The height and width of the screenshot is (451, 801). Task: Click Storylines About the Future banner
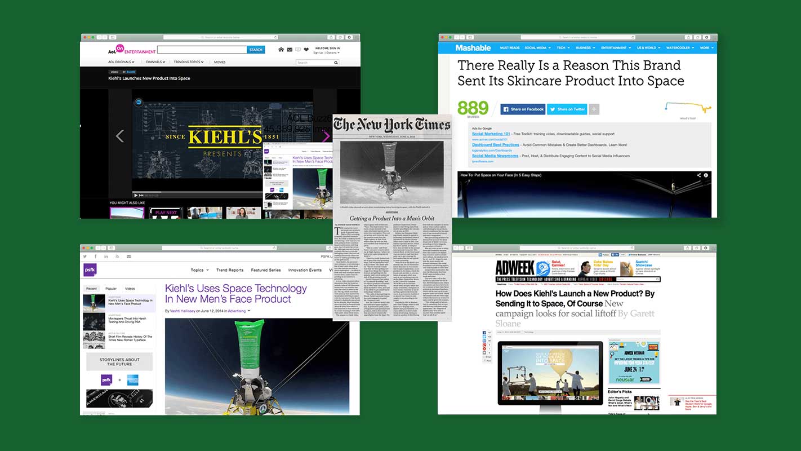coord(119,361)
